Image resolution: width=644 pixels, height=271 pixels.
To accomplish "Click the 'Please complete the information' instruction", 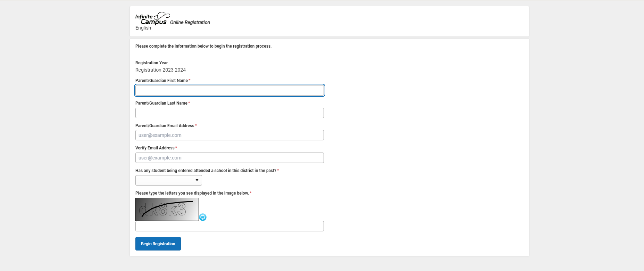I will (x=203, y=46).
